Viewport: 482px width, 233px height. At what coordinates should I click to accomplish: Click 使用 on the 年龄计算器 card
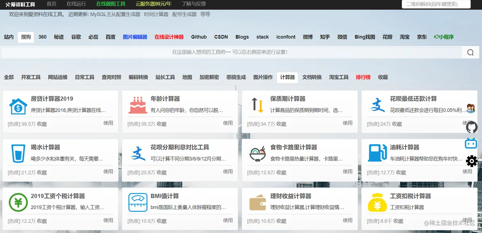tap(228, 123)
